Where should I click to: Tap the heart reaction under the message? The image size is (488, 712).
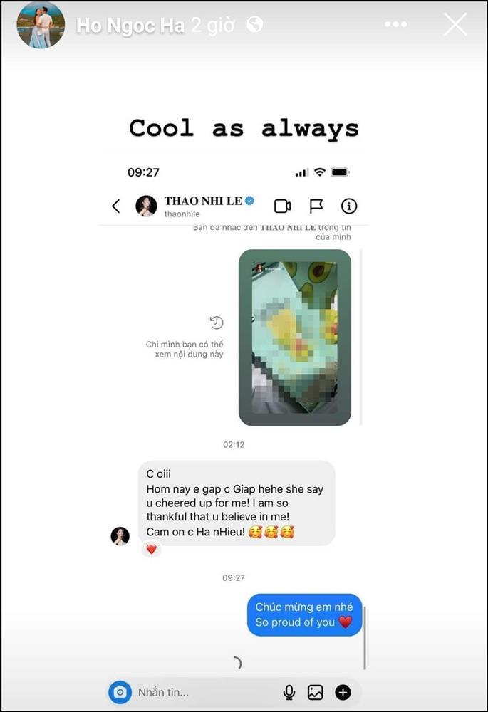point(151,549)
